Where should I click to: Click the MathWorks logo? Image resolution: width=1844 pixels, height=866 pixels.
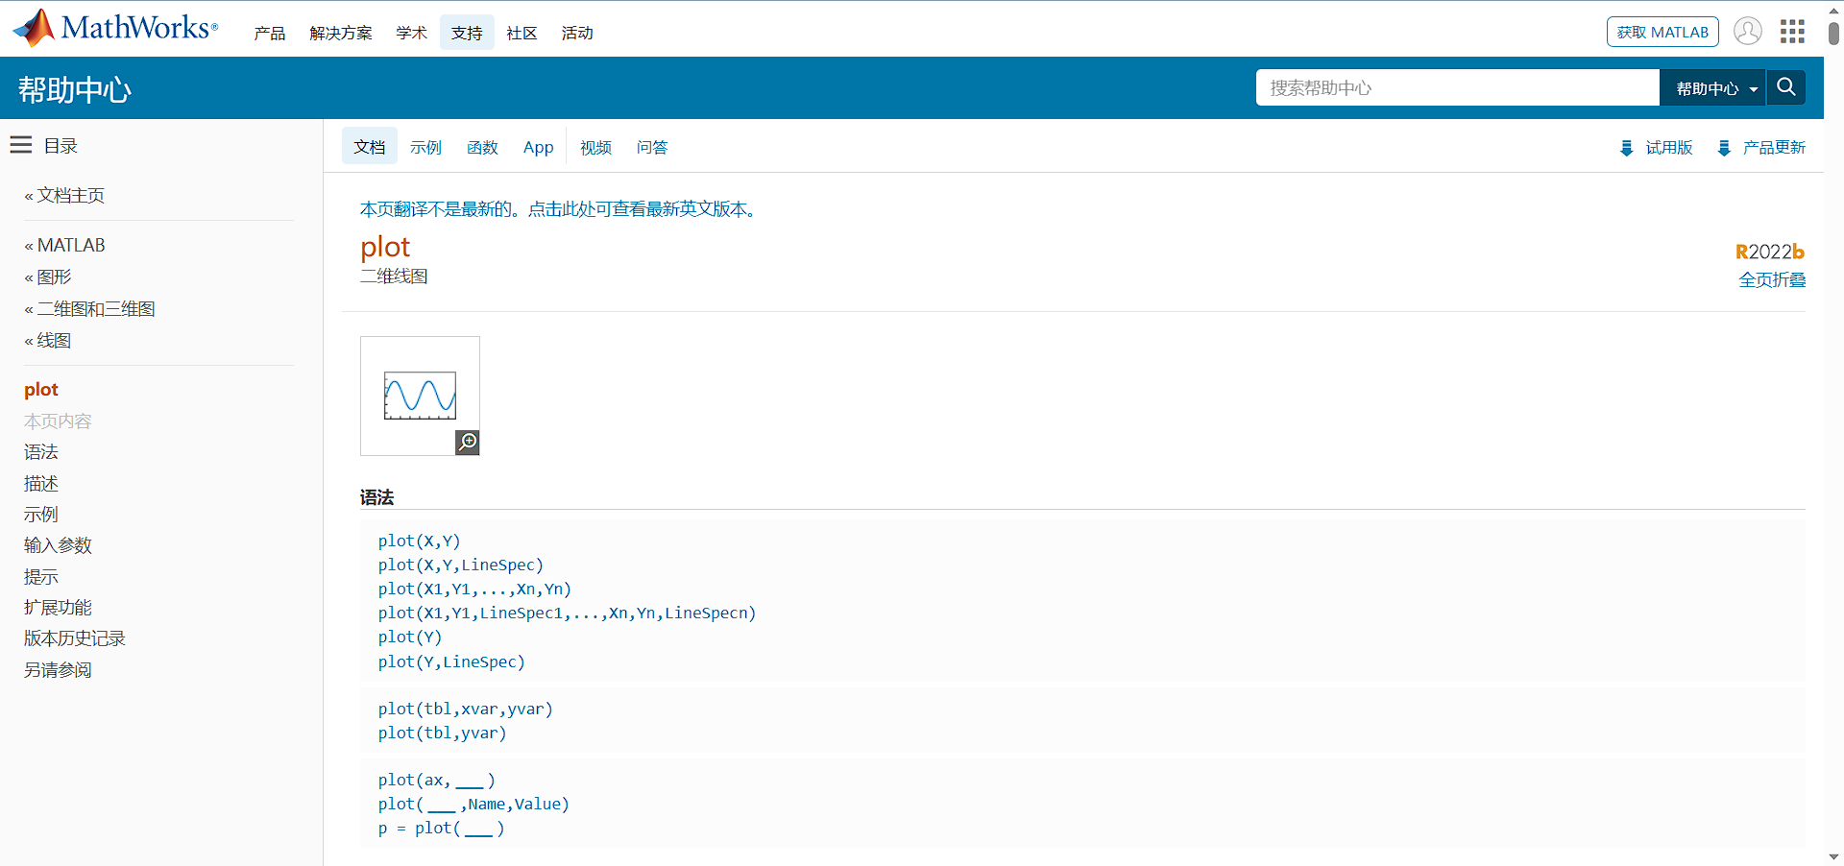[x=115, y=28]
